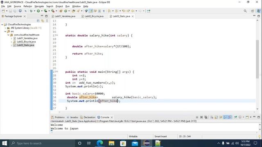This screenshot has width=262, height=147.
Task: Fold the salary_hike method at line 17
Action: pyautogui.click(x=57, y=36)
